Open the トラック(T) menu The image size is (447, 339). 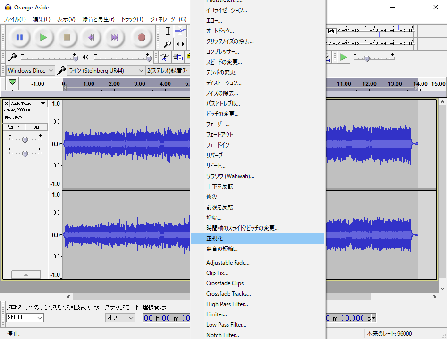pyautogui.click(x=132, y=19)
